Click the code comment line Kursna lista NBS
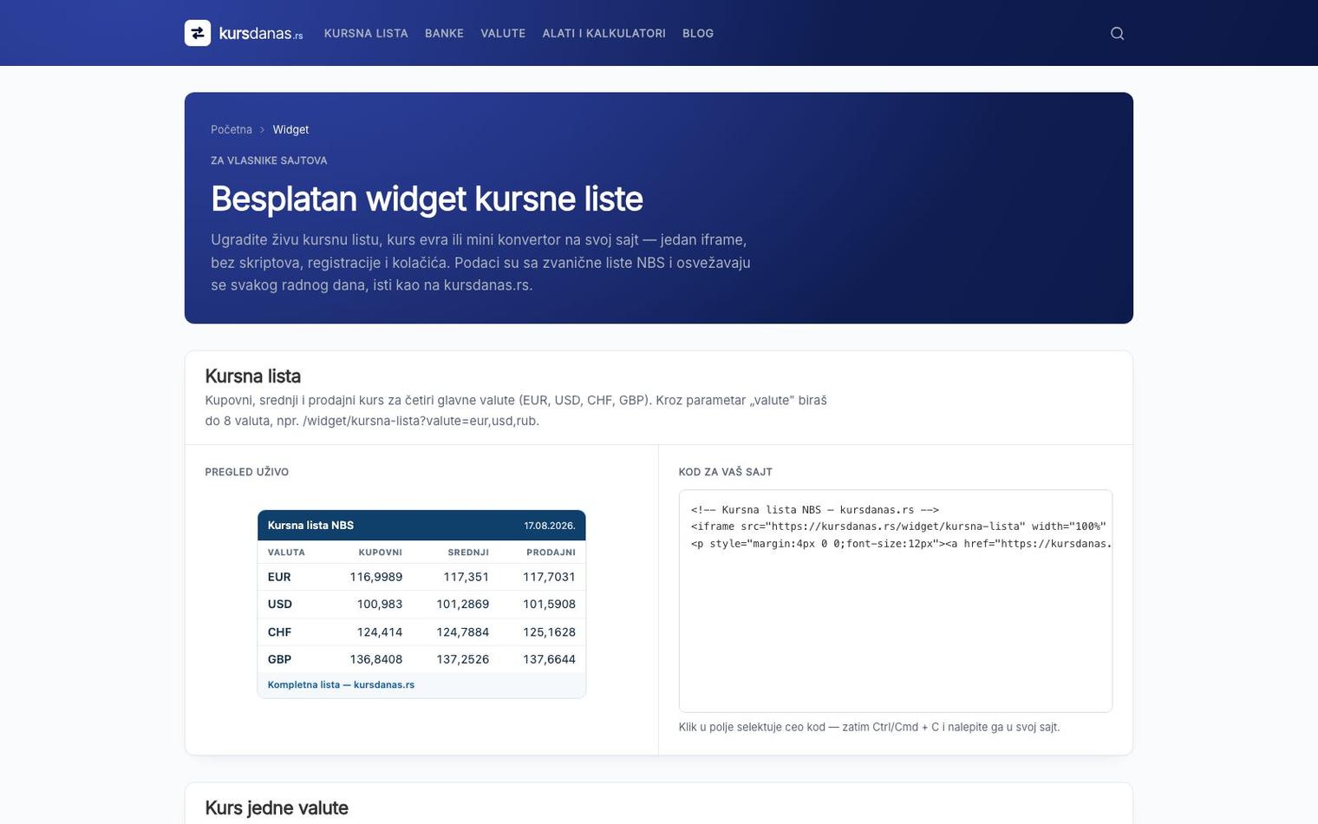Viewport: 1318px width, 824px height. (x=815, y=510)
